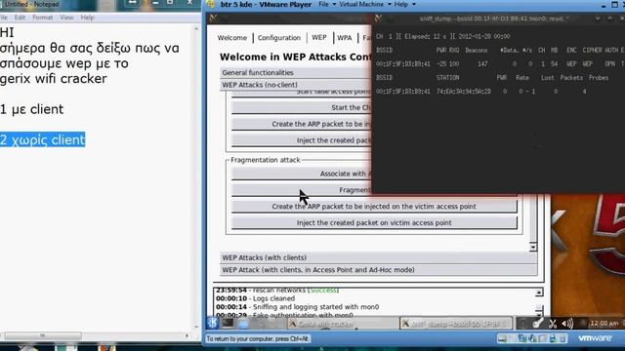The height and width of the screenshot is (351, 625).
Task: Click the 12:00 am panel clock
Action: [604, 323]
